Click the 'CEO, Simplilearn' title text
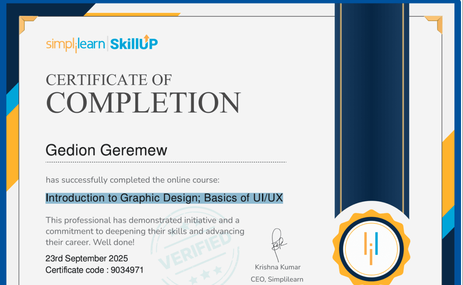The width and height of the screenshot is (463, 285). (277, 279)
